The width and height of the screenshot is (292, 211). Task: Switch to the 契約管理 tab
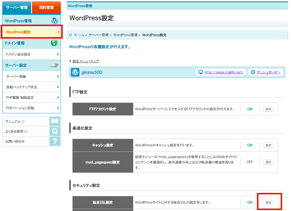[x=46, y=8]
